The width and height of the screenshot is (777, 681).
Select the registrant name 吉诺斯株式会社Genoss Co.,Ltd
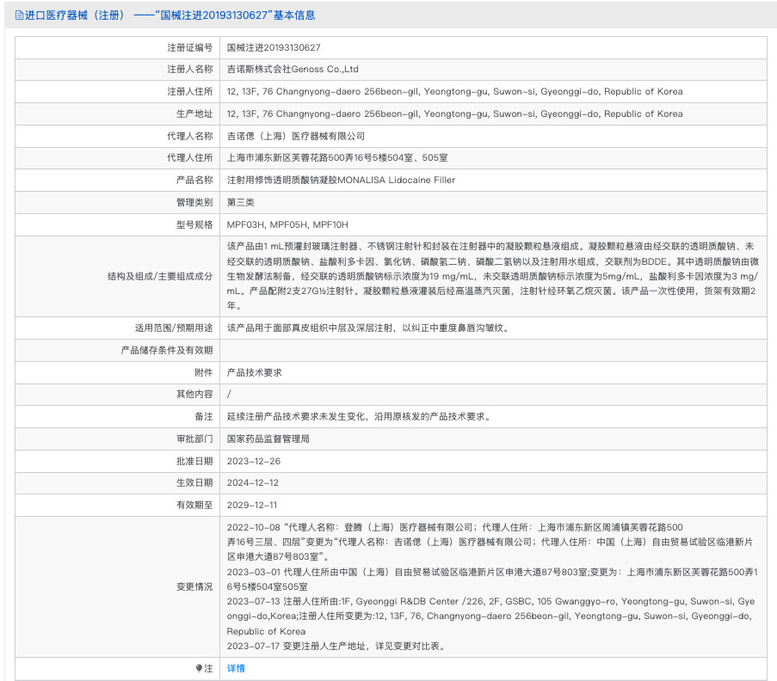pos(292,70)
